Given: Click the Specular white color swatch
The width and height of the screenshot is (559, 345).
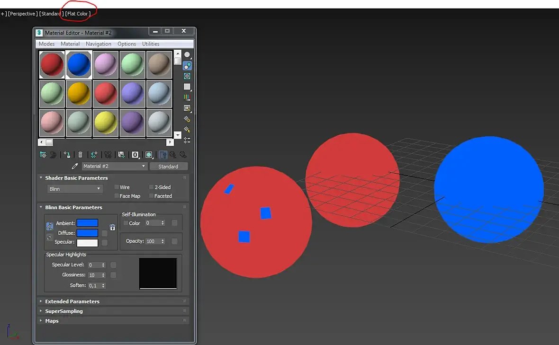Looking at the screenshot, I should 87,243.
